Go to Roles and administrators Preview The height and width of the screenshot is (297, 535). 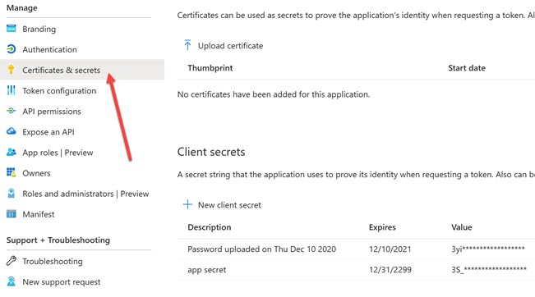[85, 194]
